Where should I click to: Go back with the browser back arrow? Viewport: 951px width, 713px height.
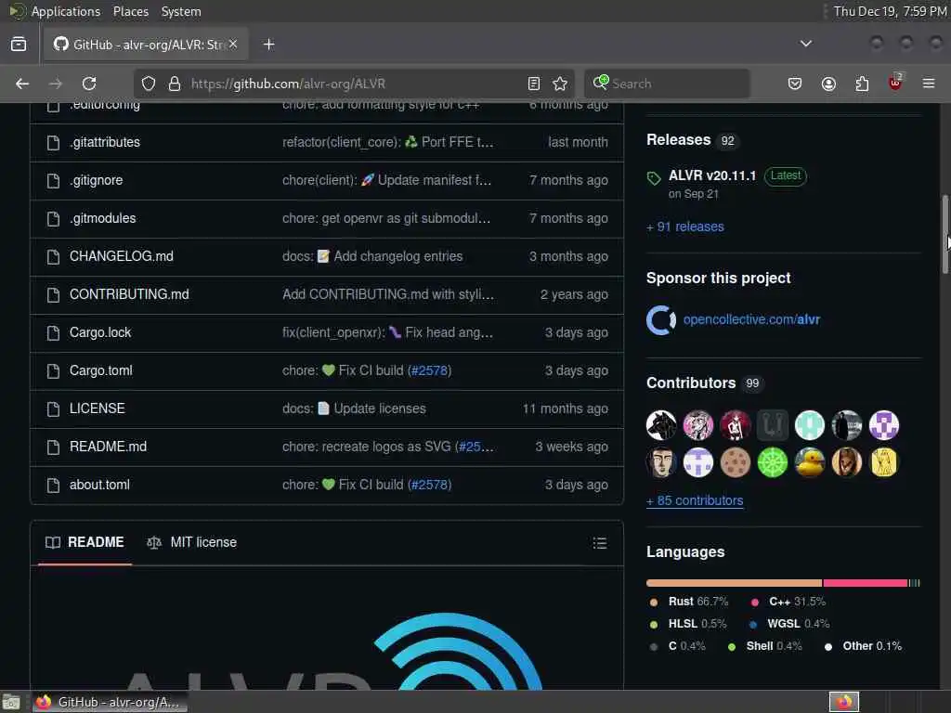pyautogui.click(x=22, y=84)
